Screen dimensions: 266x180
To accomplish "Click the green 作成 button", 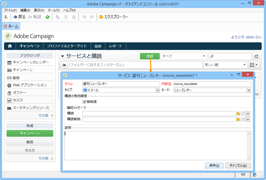I will [150, 56].
